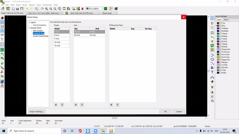Screen dimensions: 239x134
Task: Open the Route menu
Action: pos(25,5)
